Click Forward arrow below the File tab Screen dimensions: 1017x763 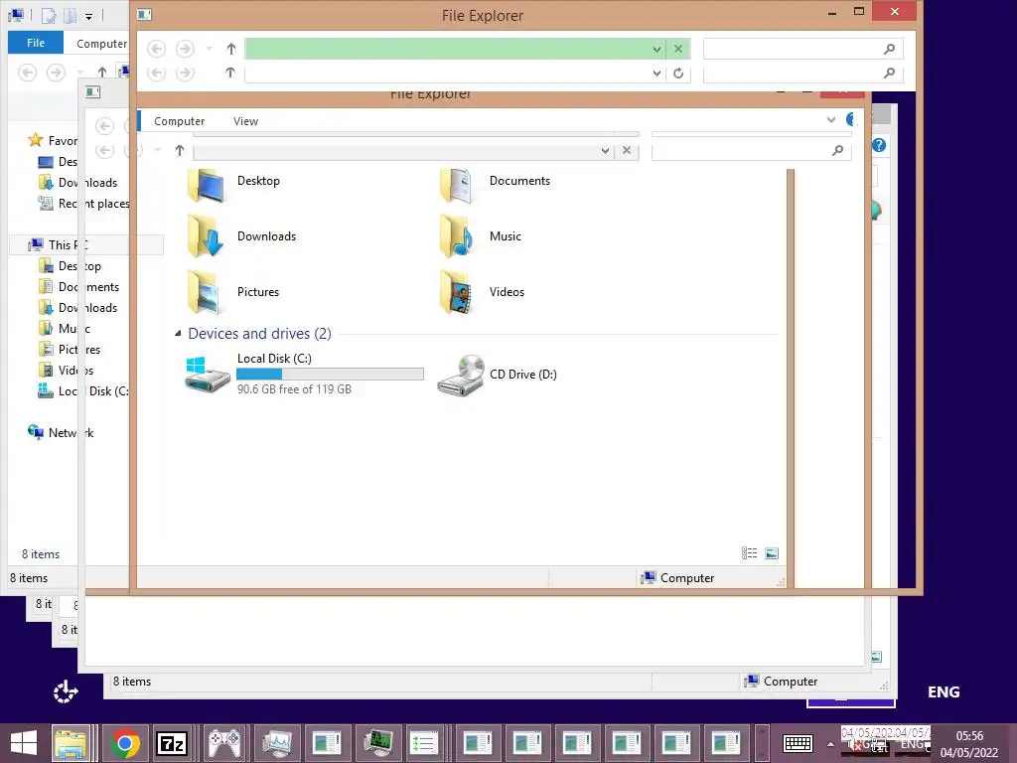pyautogui.click(x=56, y=73)
